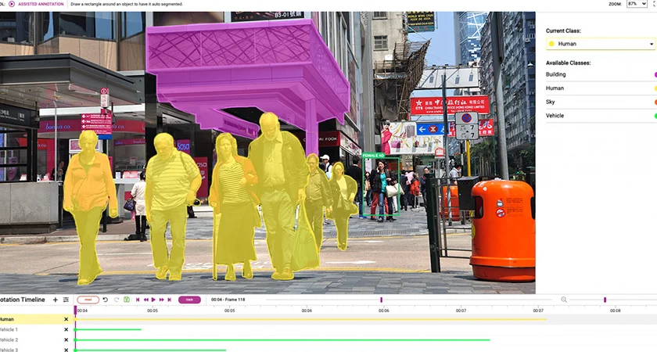Click the 00:08 timestamp on ruler
Image resolution: width=657 pixels, height=352 pixels.
(x=615, y=311)
